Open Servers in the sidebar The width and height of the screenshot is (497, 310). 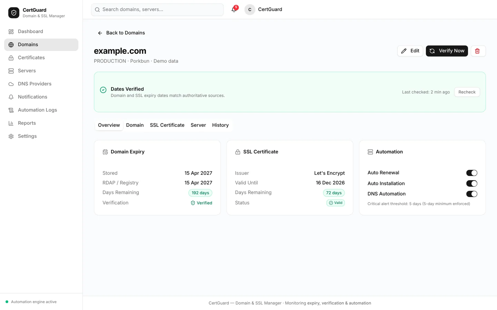click(41, 71)
